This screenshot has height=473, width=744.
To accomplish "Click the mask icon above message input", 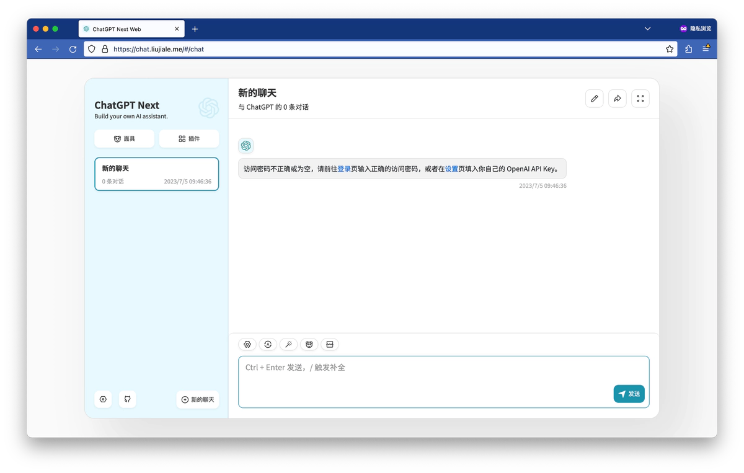I will coord(309,345).
